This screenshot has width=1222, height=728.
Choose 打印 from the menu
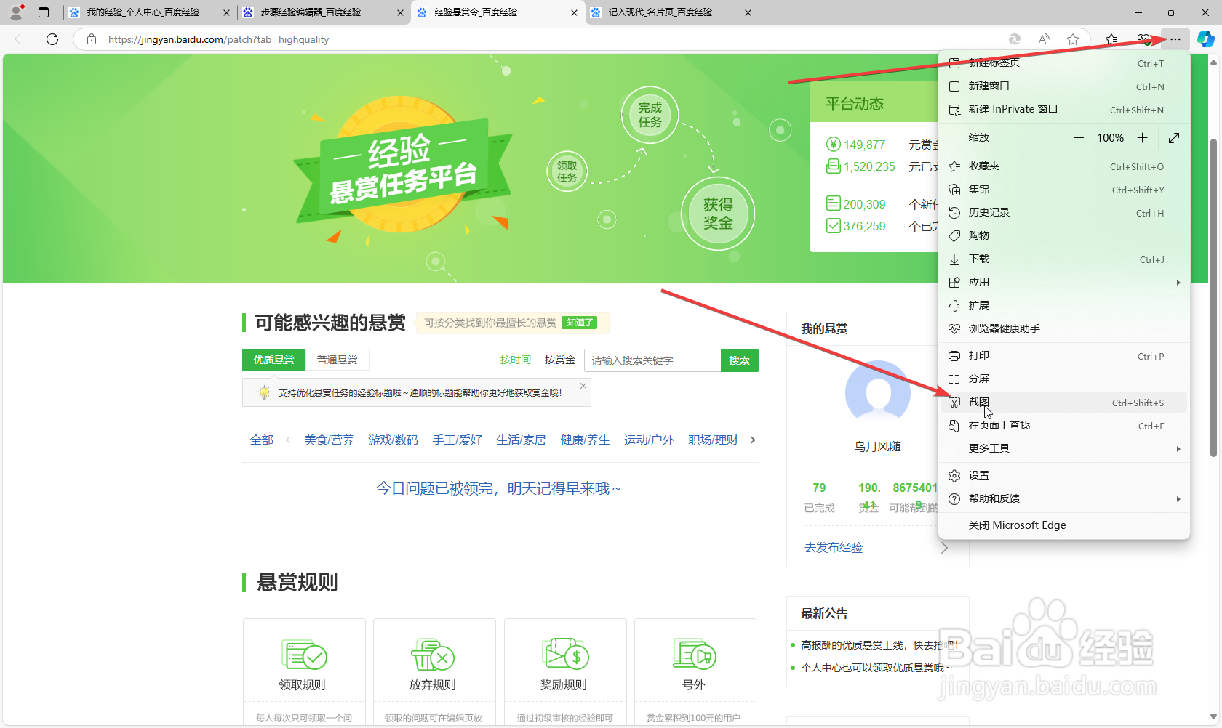(x=1064, y=356)
